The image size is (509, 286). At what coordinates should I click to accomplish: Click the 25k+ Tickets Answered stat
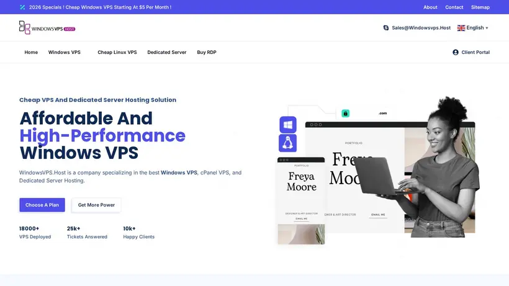pyautogui.click(x=87, y=233)
